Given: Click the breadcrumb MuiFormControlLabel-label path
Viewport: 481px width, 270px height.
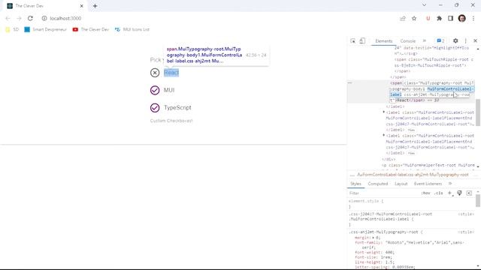Looking at the screenshot, I should (x=413, y=175).
